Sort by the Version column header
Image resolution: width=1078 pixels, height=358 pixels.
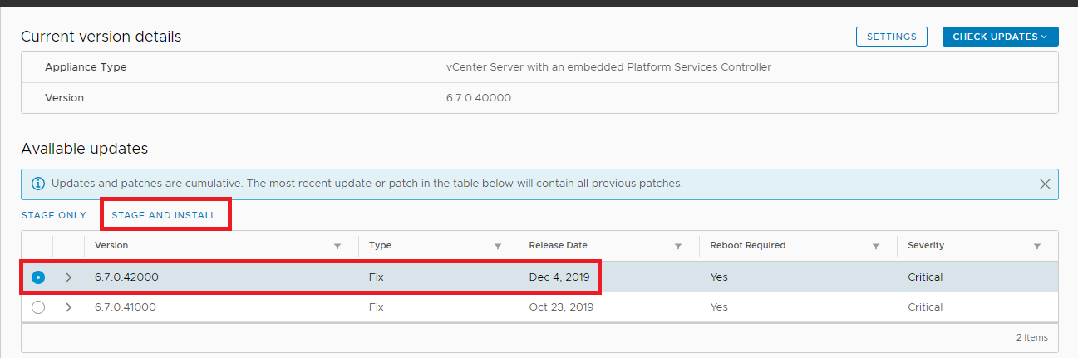click(111, 246)
